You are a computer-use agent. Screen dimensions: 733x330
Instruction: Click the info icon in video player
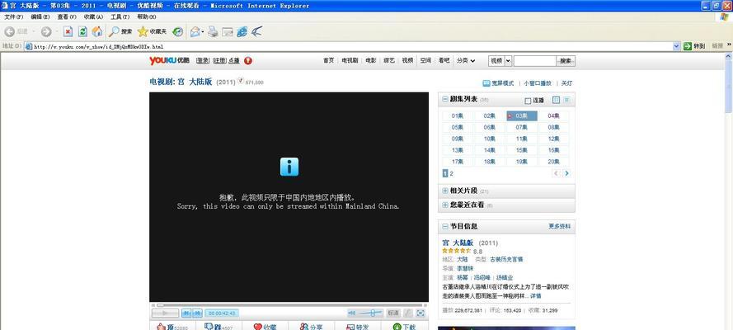pos(289,167)
